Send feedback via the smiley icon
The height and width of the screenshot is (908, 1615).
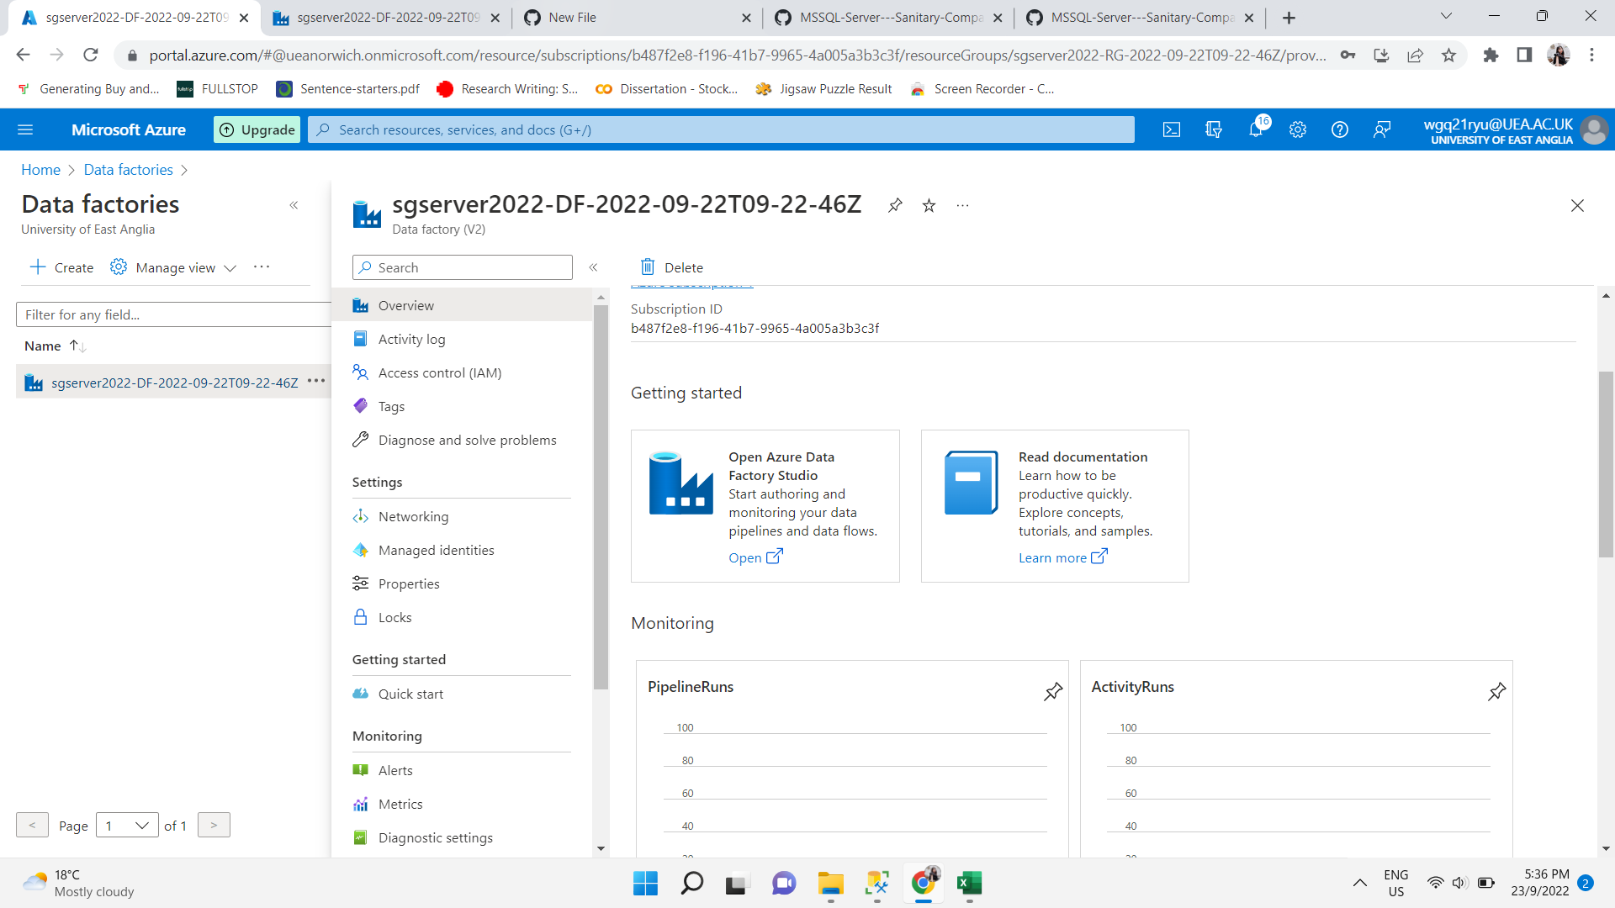tap(1382, 129)
